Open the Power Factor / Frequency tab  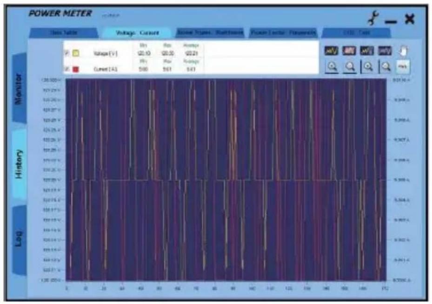point(283,33)
